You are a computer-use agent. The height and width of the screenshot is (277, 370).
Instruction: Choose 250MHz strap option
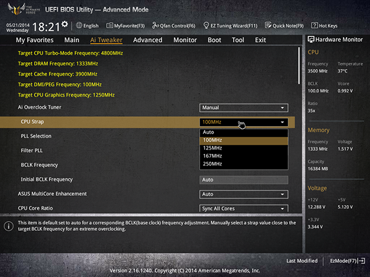pos(244,164)
